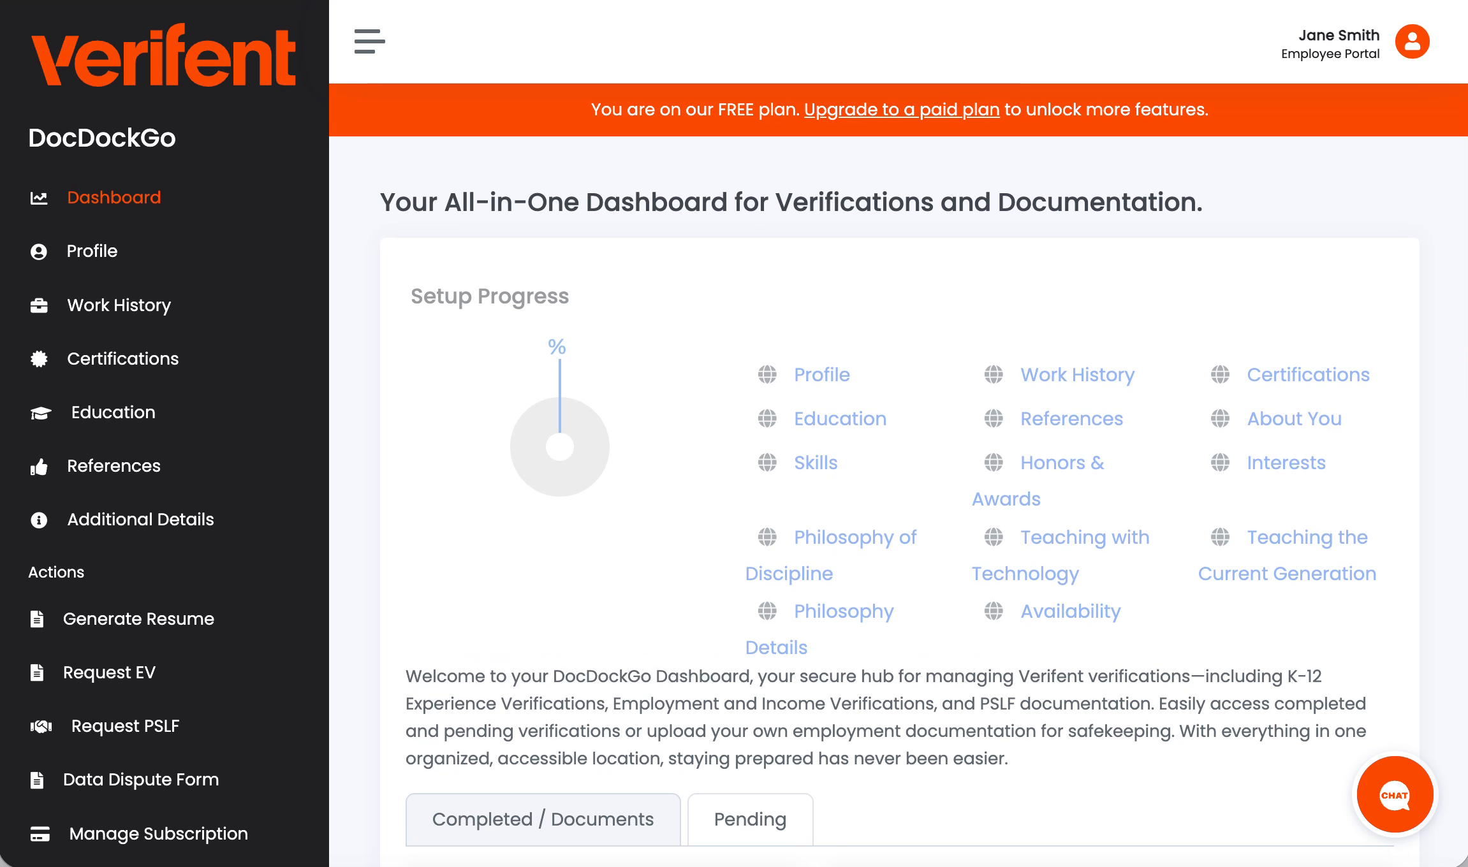This screenshot has width=1468, height=867.
Task: Click the Request PSLF handshake icon
Action: 41,726
